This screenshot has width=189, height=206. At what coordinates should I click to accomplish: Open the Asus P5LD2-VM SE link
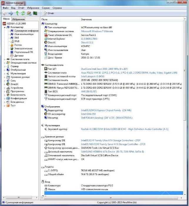tap(129, 73)
